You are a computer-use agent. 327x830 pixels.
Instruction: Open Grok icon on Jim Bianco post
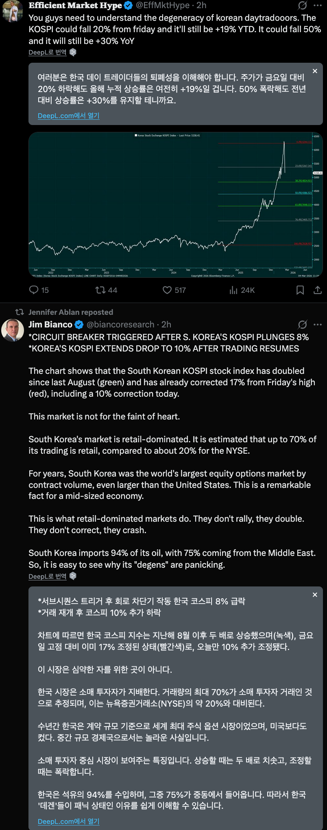coord(302,325)
